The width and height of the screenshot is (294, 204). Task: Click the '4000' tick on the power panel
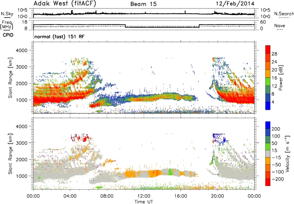click(x=21, y=50)
